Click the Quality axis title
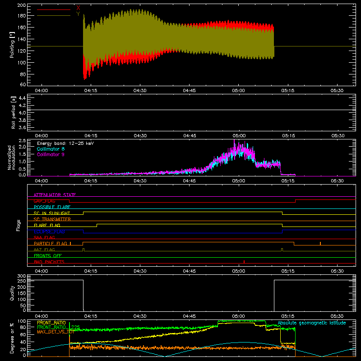 12,293
